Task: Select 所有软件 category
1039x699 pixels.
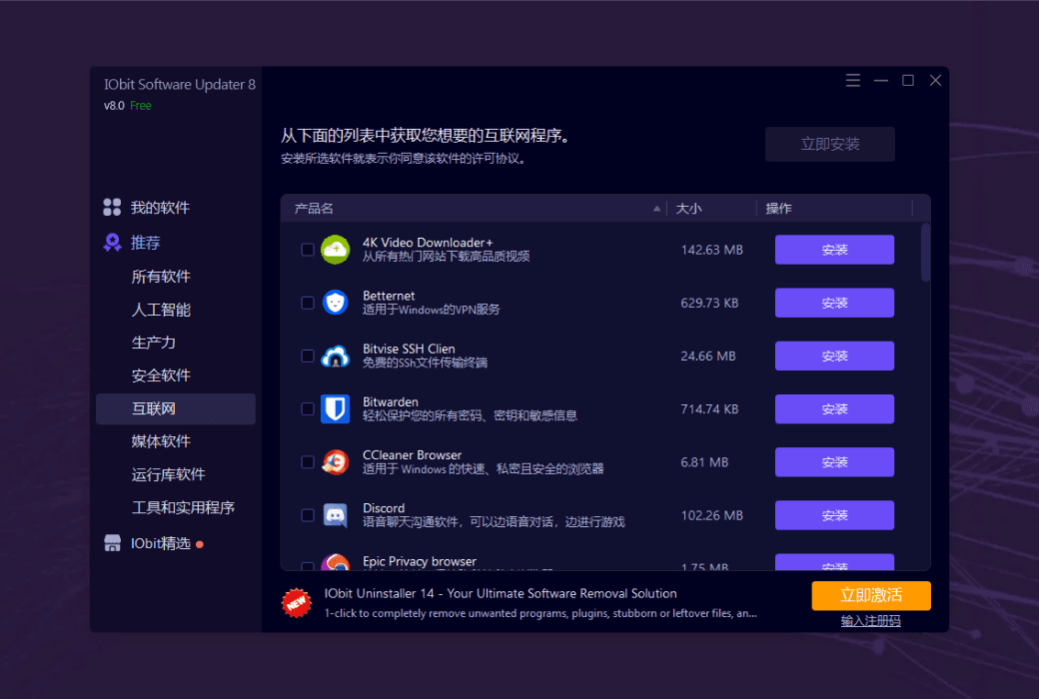Action: click(161, 277)
